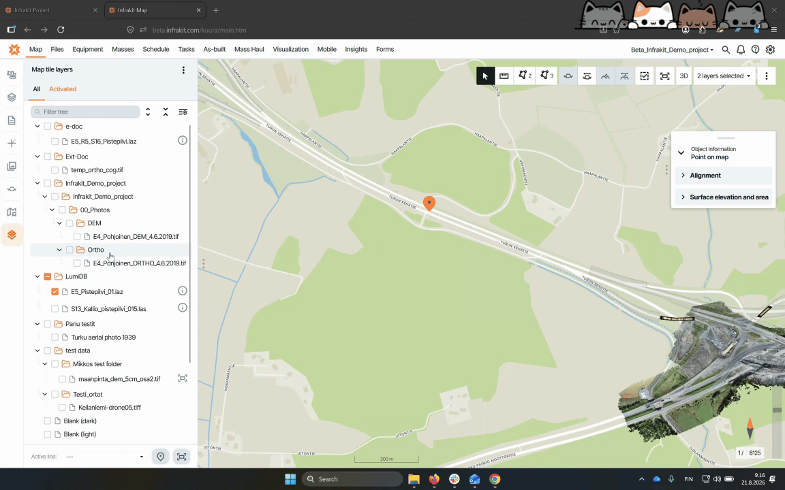This screenshot has width=785, height=490.
Task: Click the zoom to extent icon in map toolbar
Action: point(665,76)
